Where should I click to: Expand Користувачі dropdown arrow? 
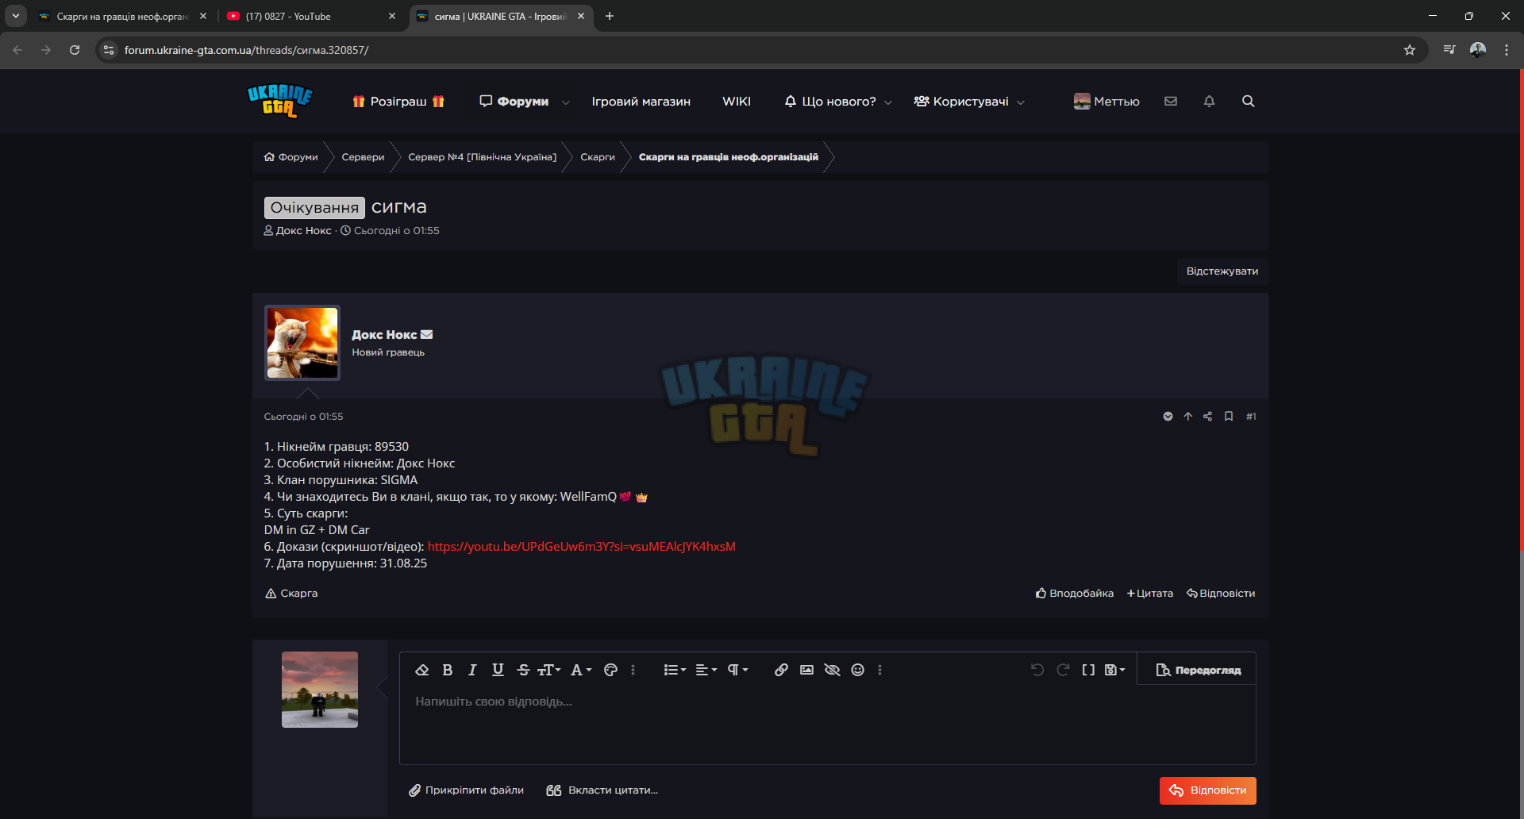(1021, 102)
